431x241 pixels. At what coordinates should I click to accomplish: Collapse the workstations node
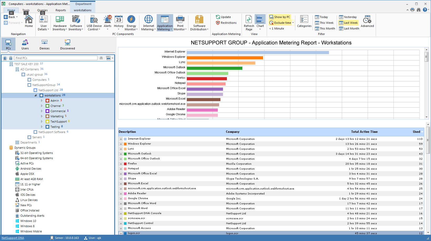(x=36, y=95)
